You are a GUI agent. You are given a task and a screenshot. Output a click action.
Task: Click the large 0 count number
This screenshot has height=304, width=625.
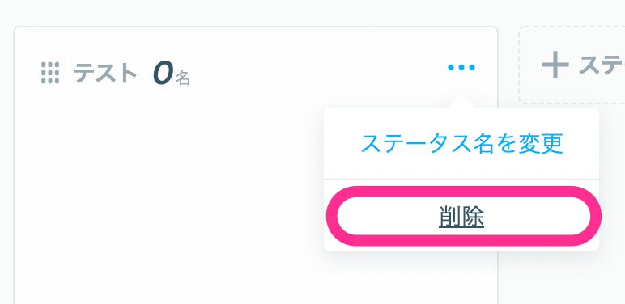click(x=163, y=74)
